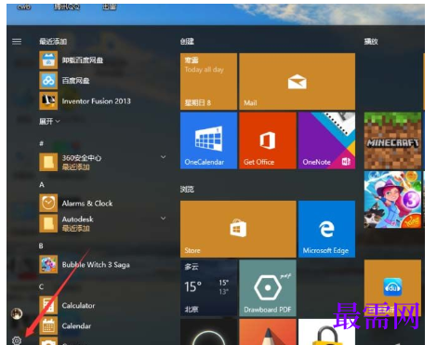Open the OneNote tile
Image resolution: width=437 pixels, height=345 pixels.
coord(326,140)
